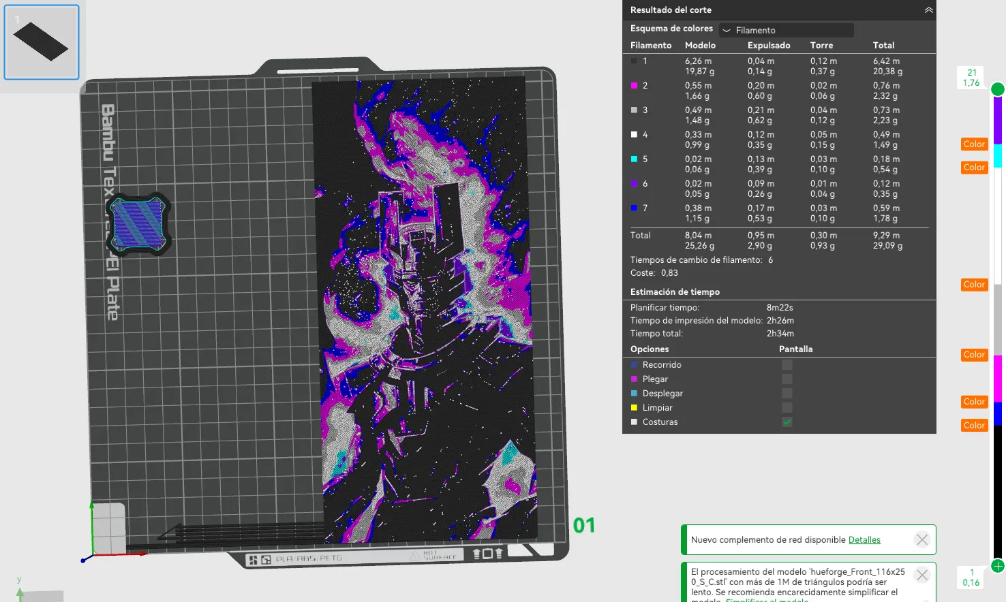The height and width of the screenshot is (602, 1006).
Task: Click the bottom layer slider plus handle
Action: tap(998, 566)
